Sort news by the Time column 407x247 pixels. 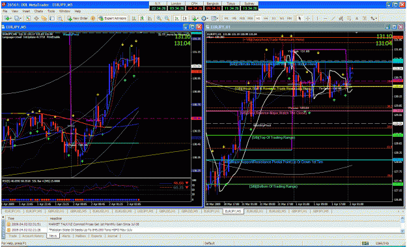coord(10,218)
